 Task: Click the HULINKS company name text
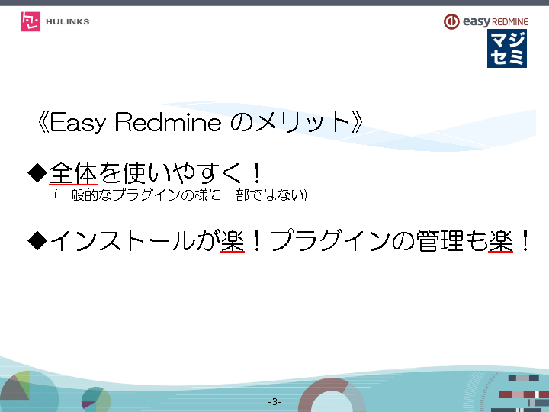coord(67,22)
